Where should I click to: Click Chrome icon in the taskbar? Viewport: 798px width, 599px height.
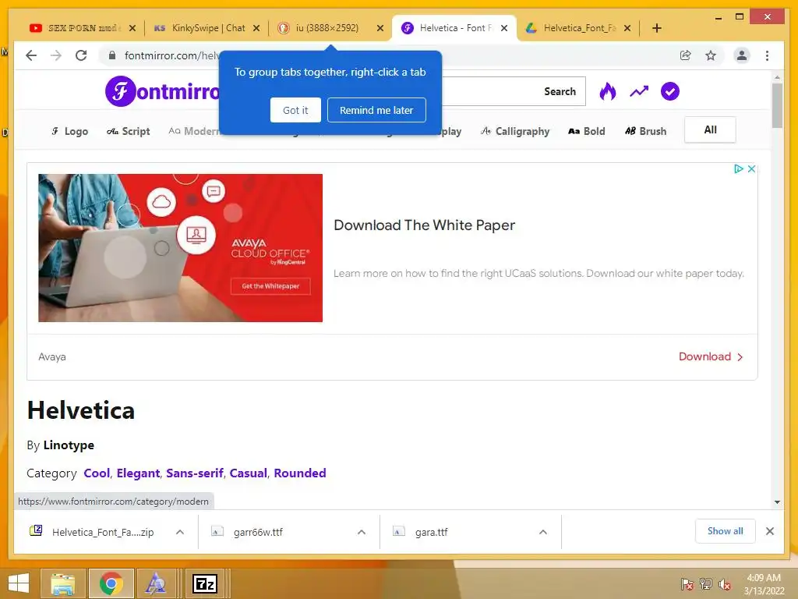(111, 583)
